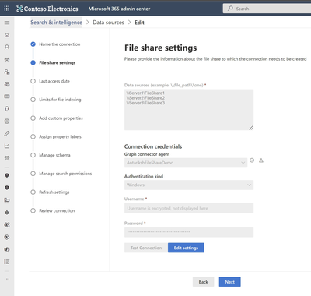Select the Last access date step
This screenshot has height=296, width=311.
pos(51,81)
